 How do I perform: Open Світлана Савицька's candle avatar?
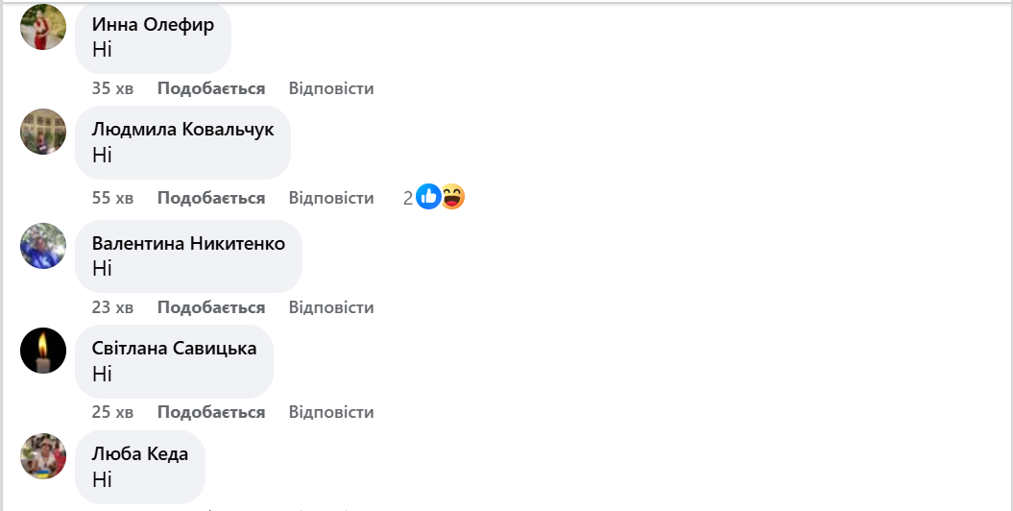point(43,351)
